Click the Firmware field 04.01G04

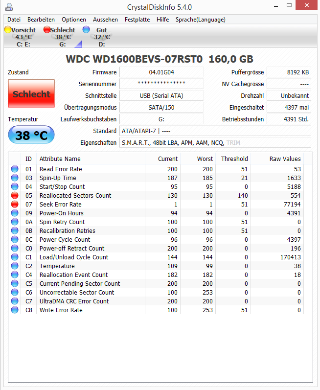pyautogui.click(x=161, y=72)
